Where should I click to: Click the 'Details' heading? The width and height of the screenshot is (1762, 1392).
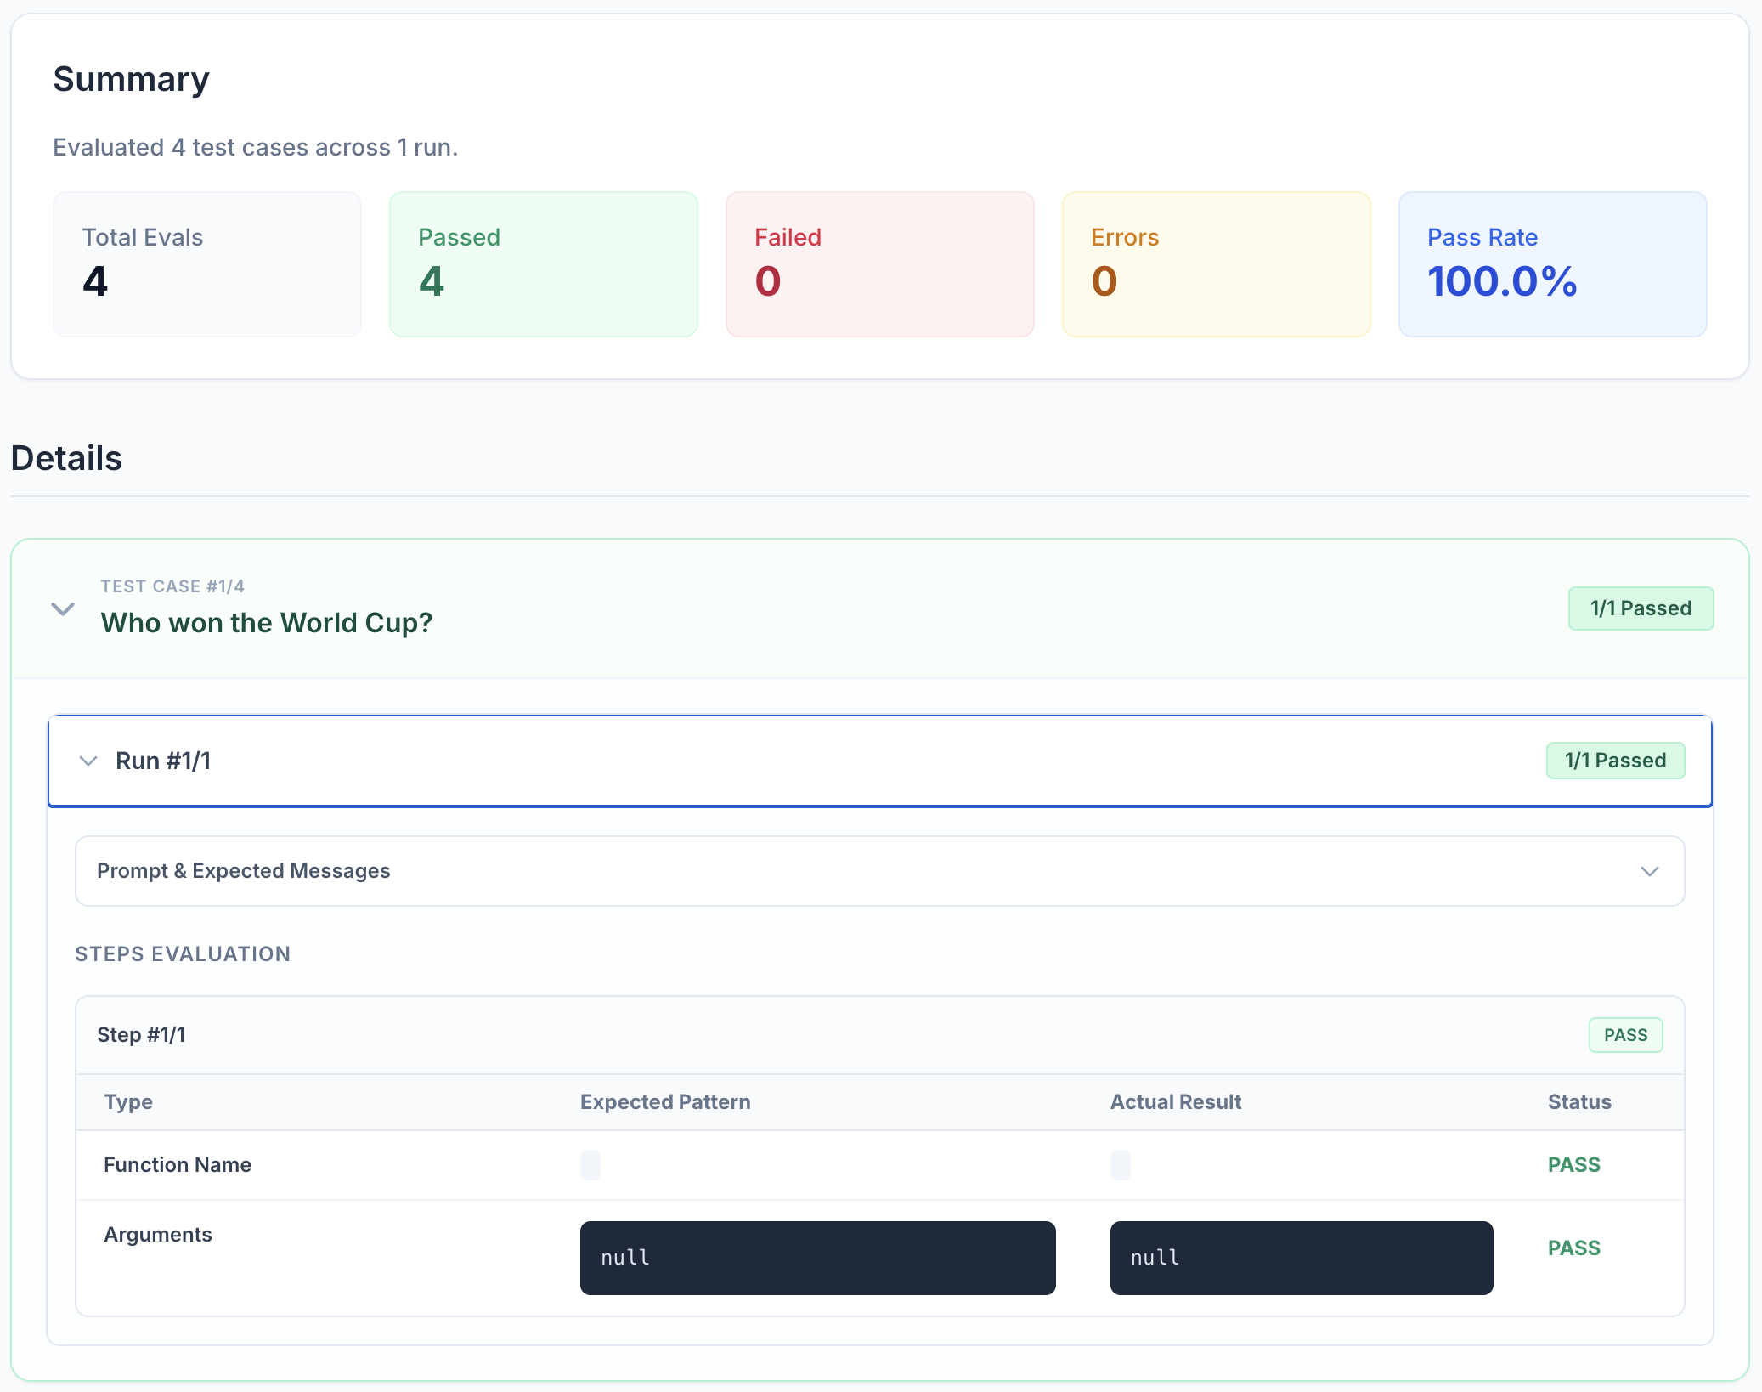tap(66, 458)
